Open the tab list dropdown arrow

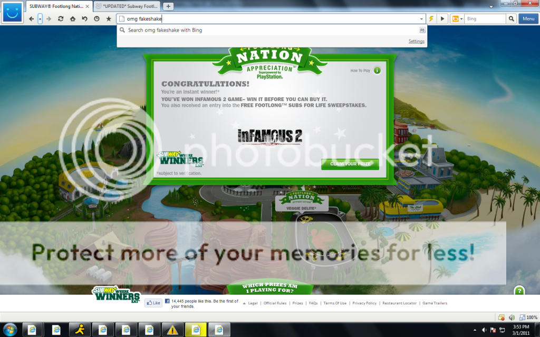pyautogui.click(x=491, y=6)
